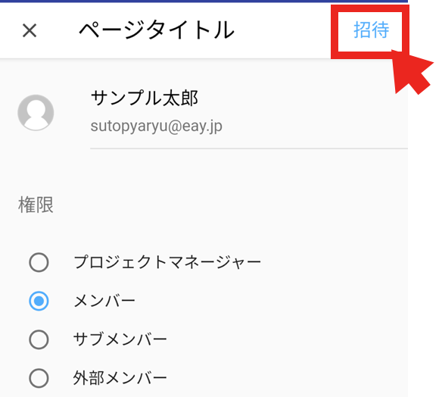Click the メンバー label text
This screenshot has width=442, height=397.
pyautogui.click(x=104, y=301)
